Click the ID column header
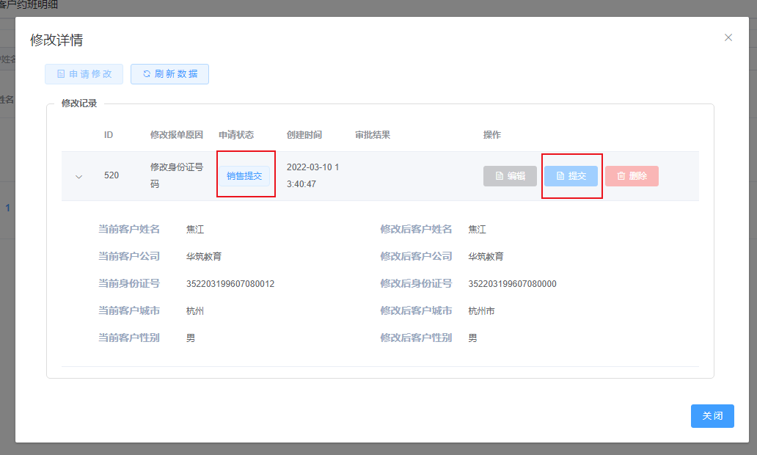 coord(109,135)
